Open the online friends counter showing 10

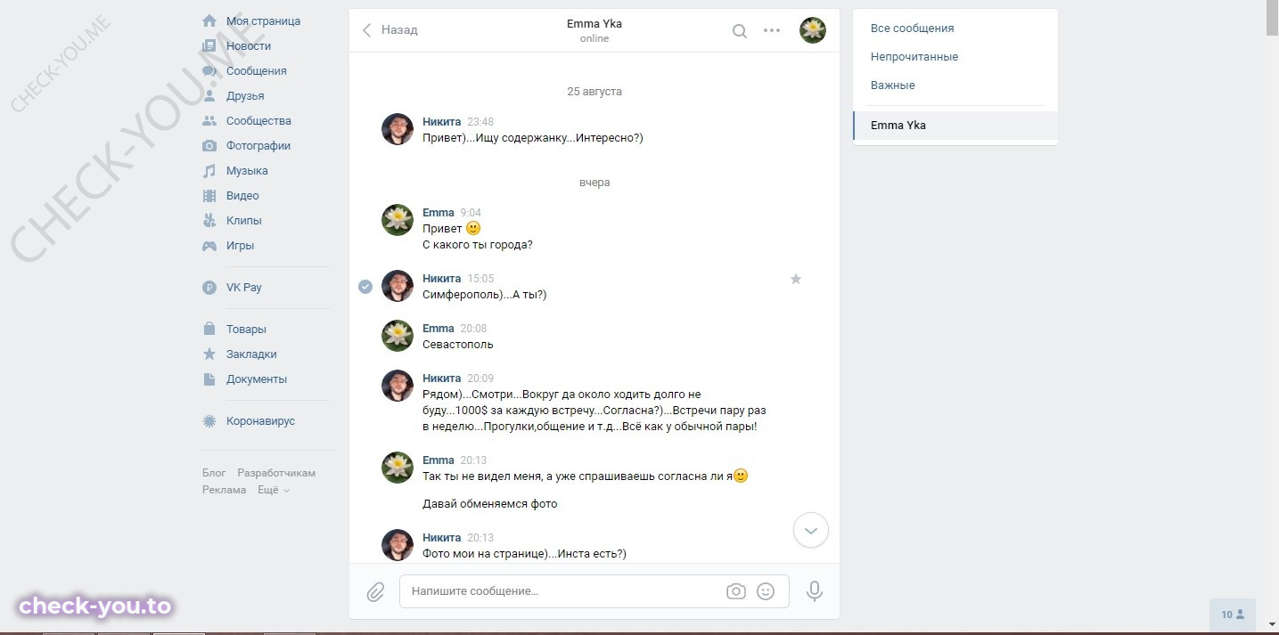[1233, 615]
